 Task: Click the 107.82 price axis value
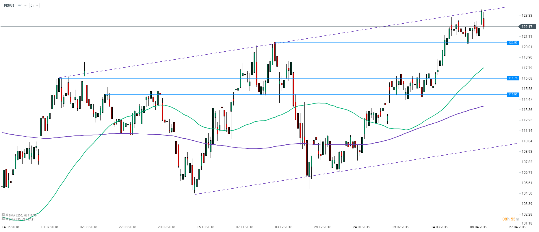527,162
